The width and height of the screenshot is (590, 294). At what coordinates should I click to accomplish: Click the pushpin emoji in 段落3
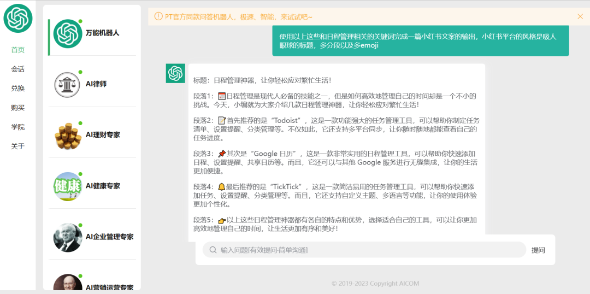point(222,154)
